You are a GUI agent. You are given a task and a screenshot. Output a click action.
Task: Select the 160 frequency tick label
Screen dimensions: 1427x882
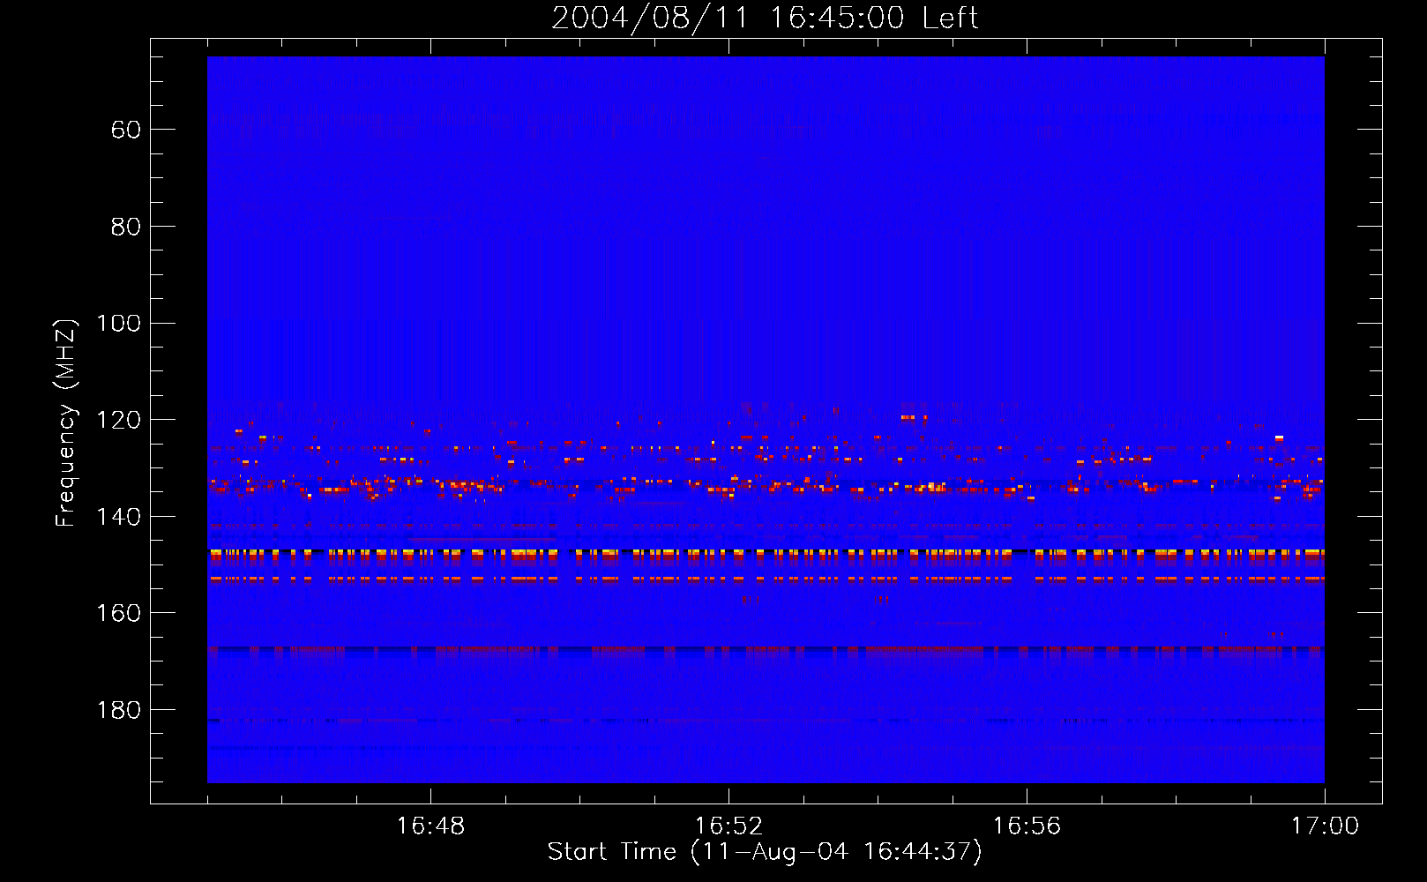pyautogui.click(x=118, y=614)
